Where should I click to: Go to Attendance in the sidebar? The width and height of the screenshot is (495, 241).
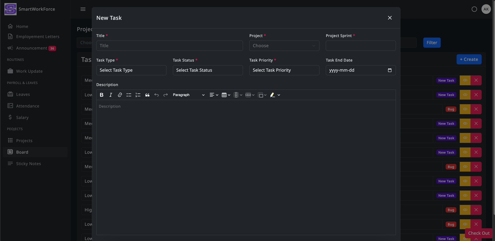pyautogui.click(x=28, y=106)
